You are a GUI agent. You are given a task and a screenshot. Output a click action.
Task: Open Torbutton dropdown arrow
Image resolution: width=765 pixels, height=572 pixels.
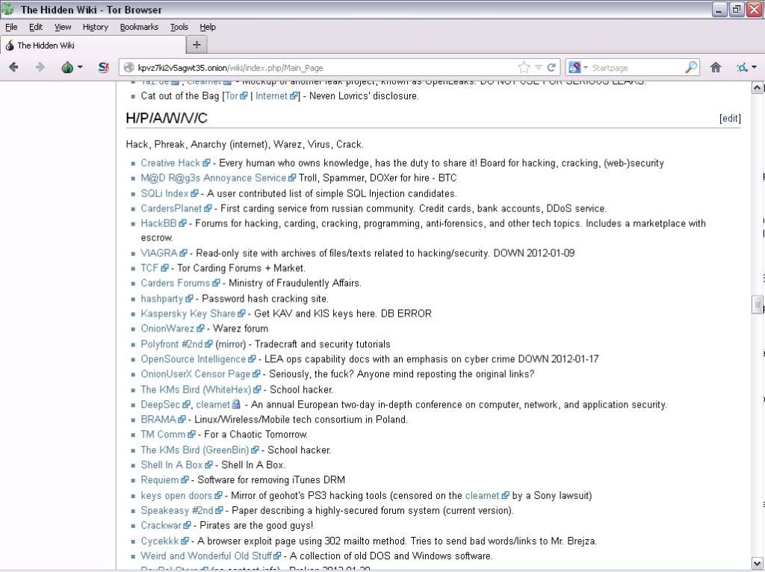point(80,67)
